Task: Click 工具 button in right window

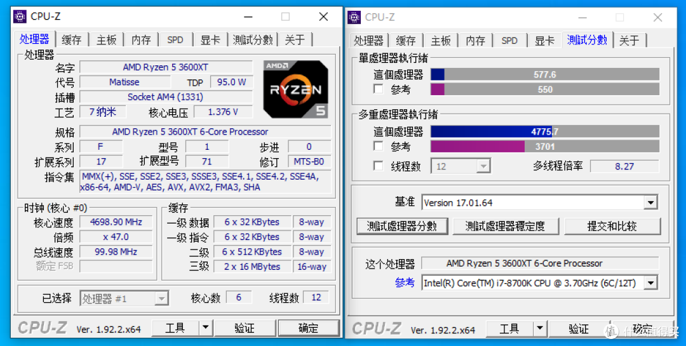Action: (x=509, y=328)
